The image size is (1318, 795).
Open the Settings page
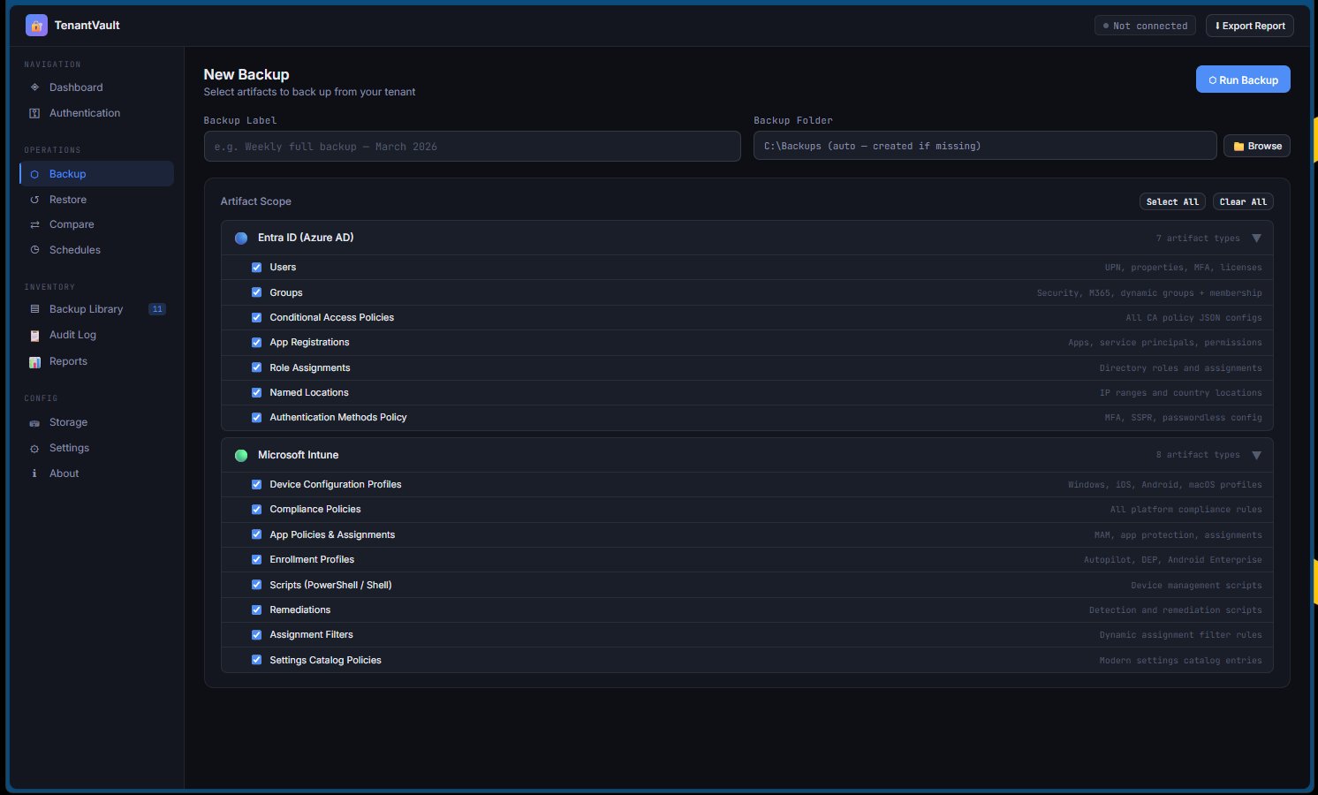coord(96,448)
